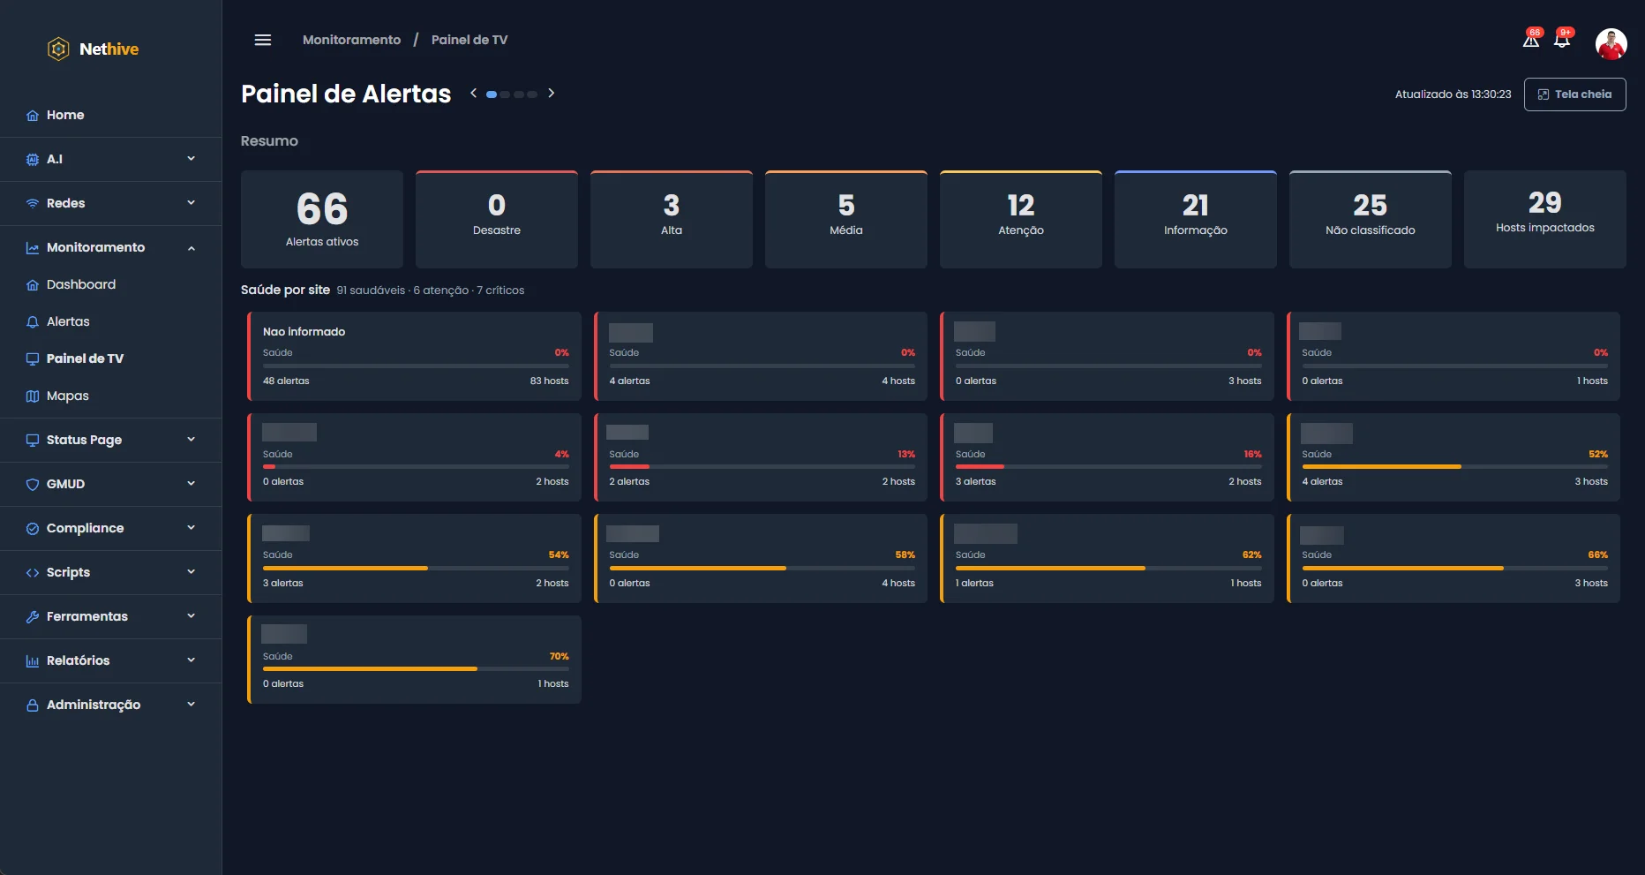The image size is (1645, 875).
Task: Collapse the Monitoramento menu chevron
Action: pyautogui.click(x=192, y=248)
